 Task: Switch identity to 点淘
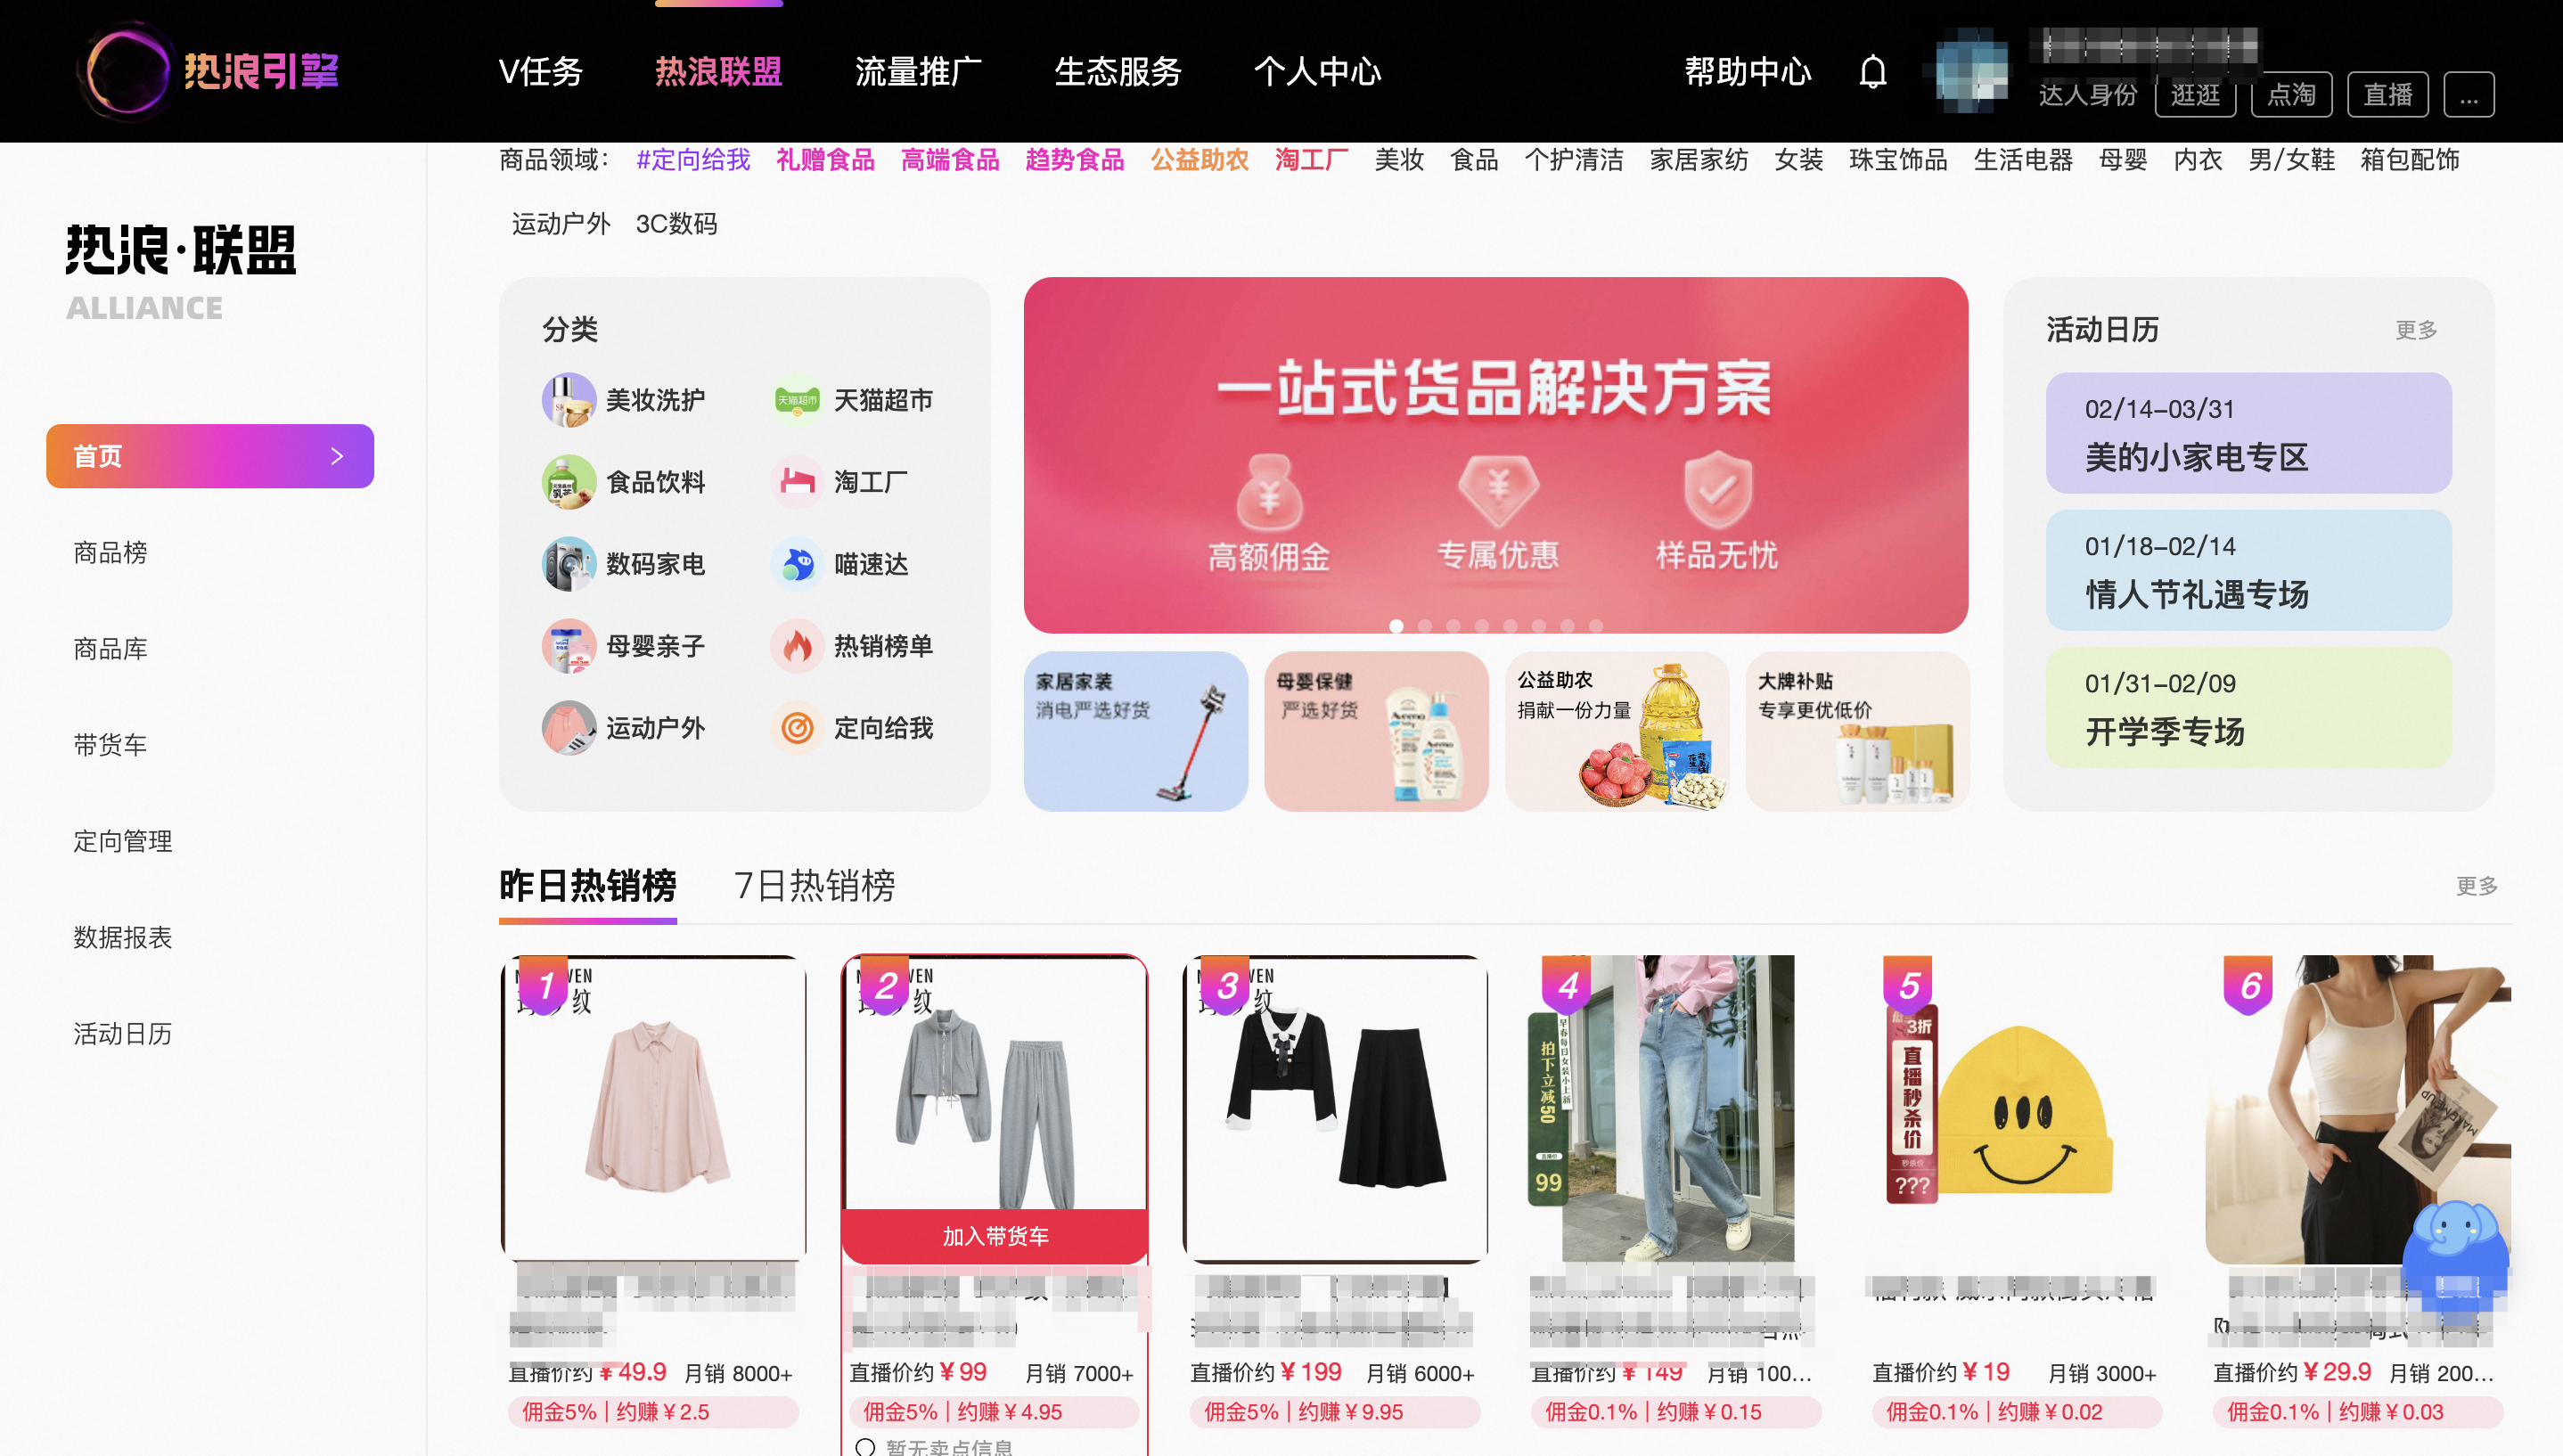pos(2291,95)
